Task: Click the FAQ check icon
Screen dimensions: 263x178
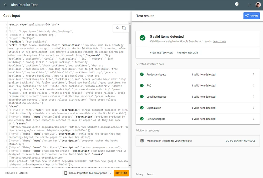Action: pyautogui.click(x=142, y=85)
